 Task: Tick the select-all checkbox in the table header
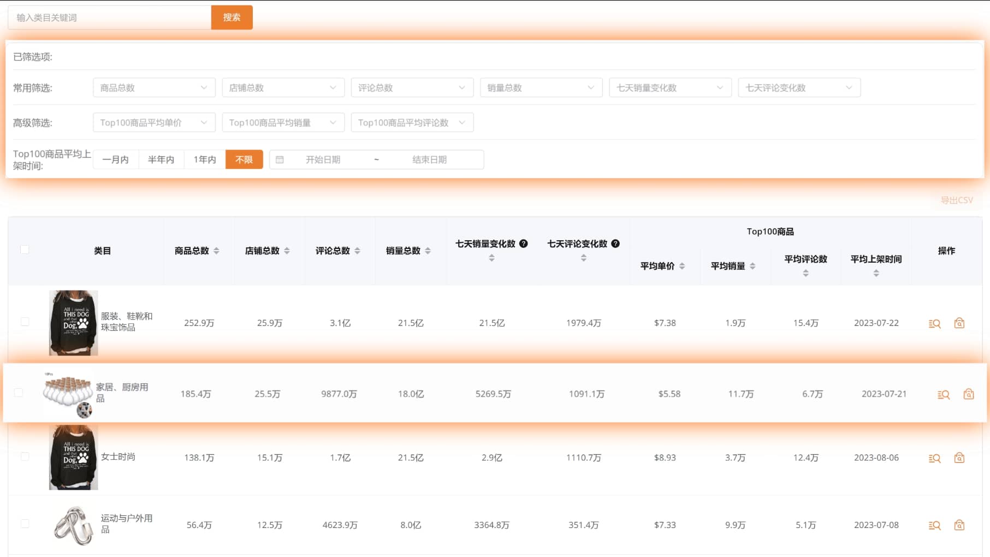24,249
